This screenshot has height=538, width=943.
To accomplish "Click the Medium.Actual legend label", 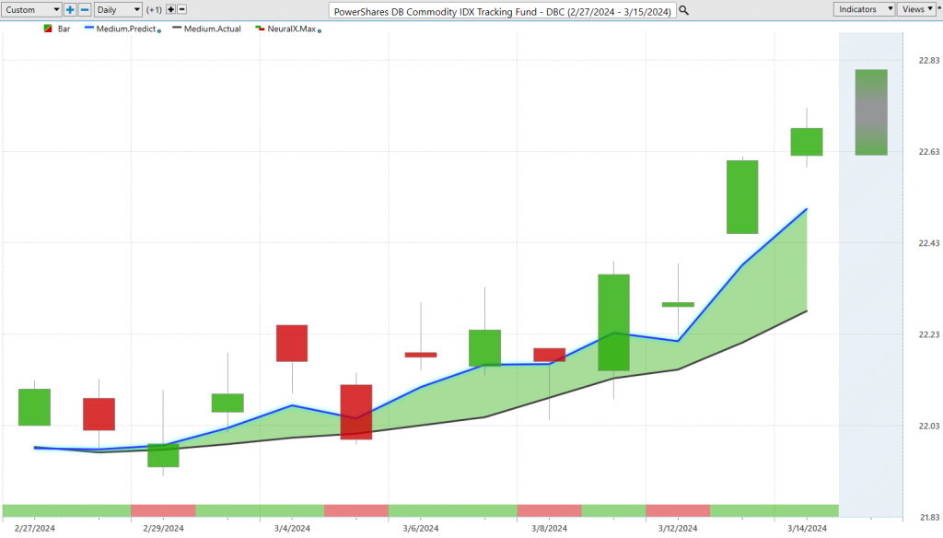I will (x=213, y=29).
